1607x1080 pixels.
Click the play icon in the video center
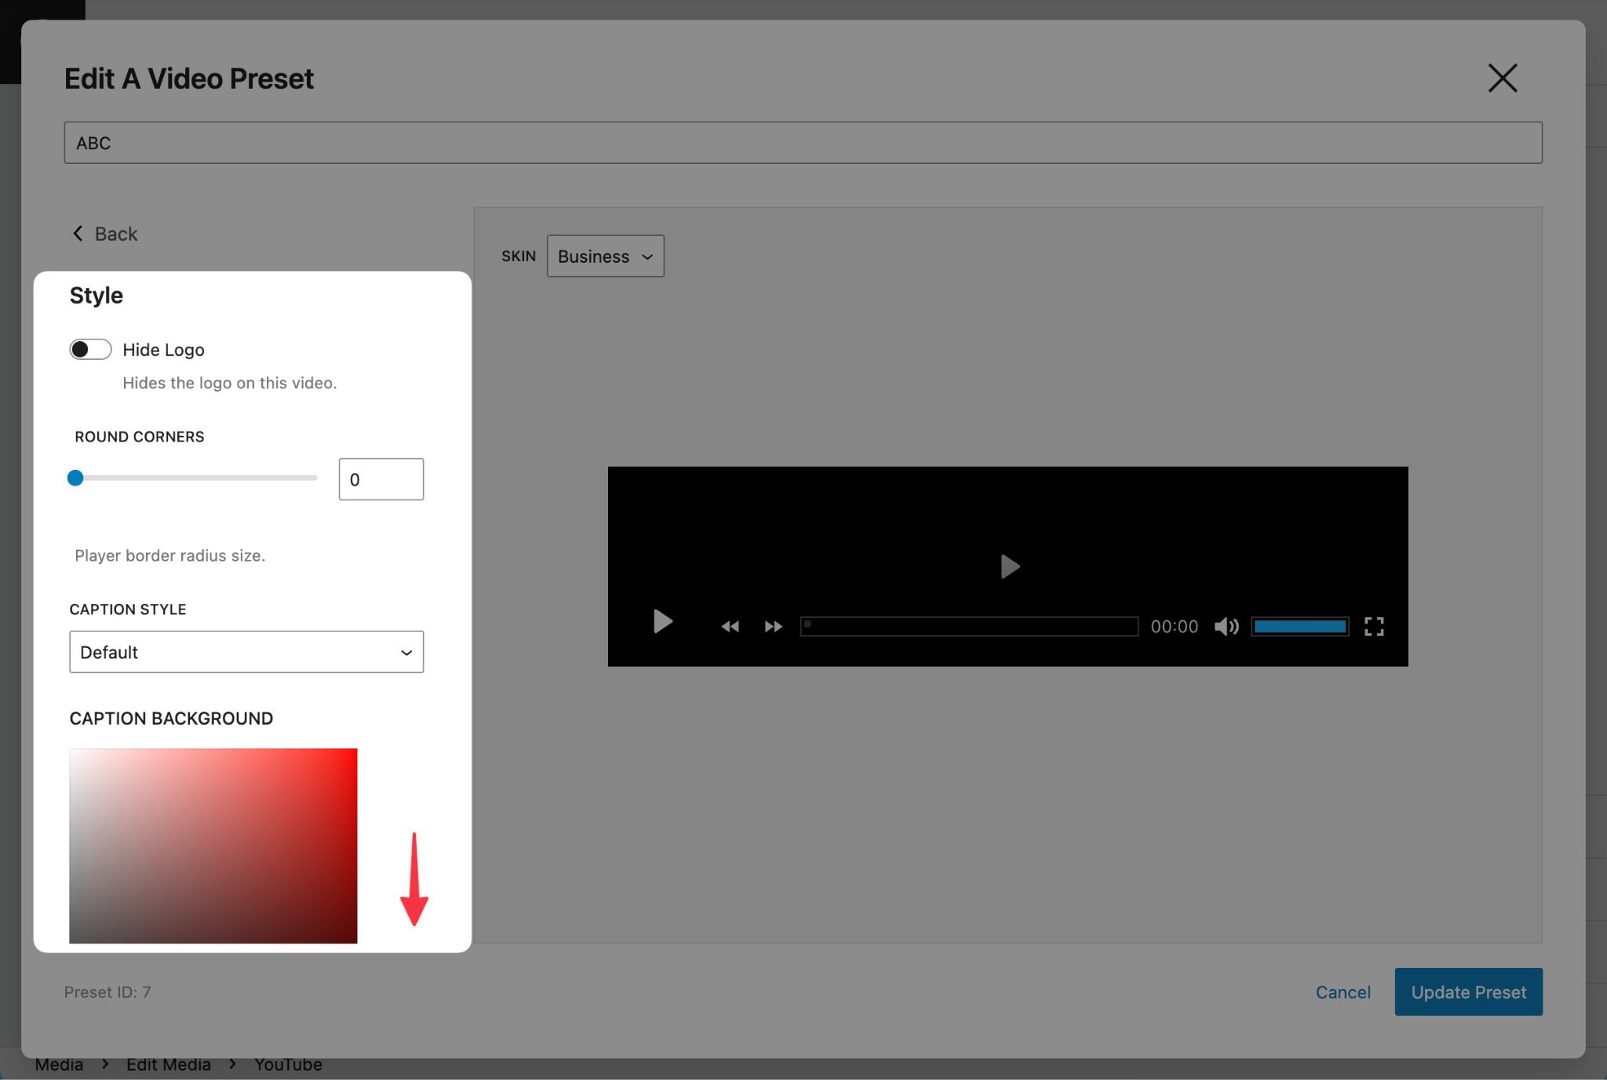pos(1009,565)
